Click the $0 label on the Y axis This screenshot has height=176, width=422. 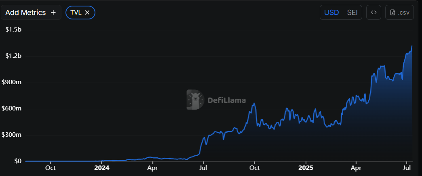[17, 161]
